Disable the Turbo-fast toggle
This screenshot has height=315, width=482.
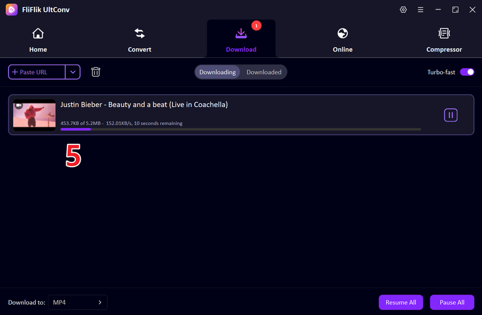[467, 72]
